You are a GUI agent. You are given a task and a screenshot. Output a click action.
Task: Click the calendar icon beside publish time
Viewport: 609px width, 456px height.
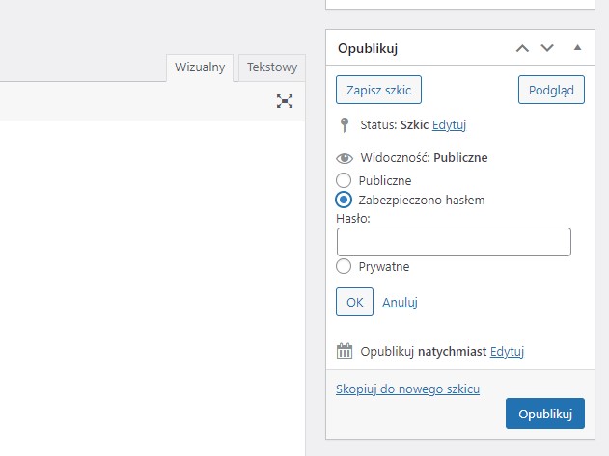[345, 352]
